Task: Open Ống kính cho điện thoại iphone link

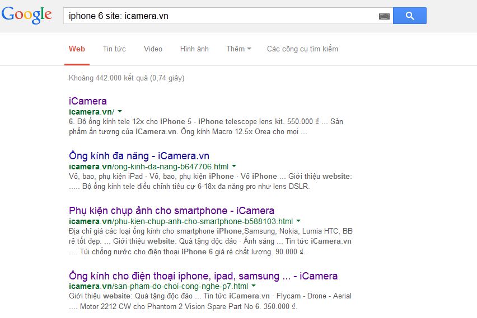Action: click(x=203, y=276)
